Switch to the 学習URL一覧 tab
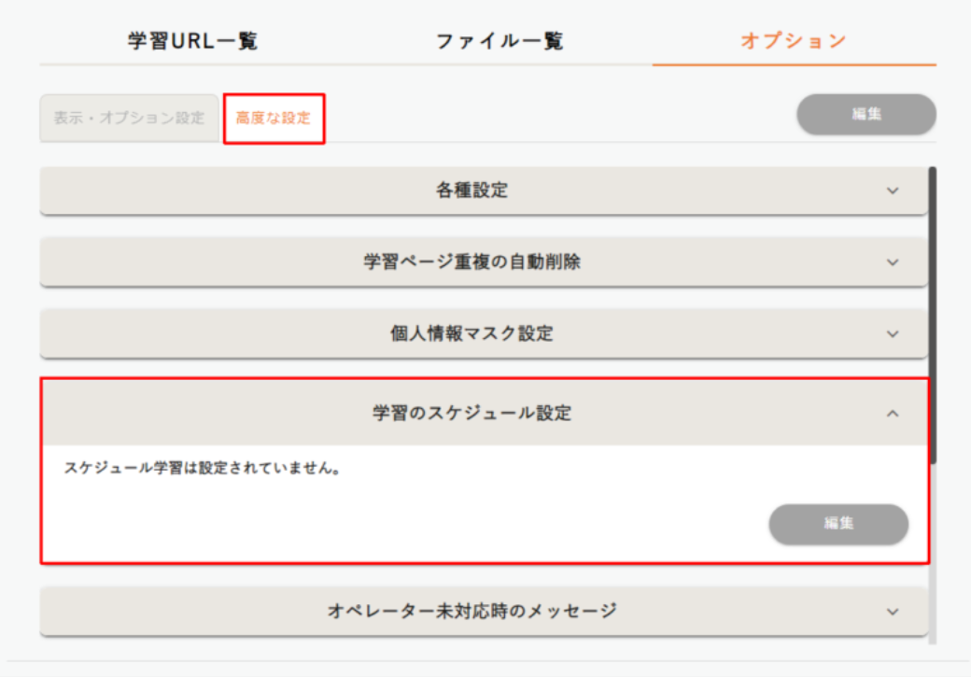Image resolution: width=971 pixels, height=677 pixels. click(x=192, y=41)
